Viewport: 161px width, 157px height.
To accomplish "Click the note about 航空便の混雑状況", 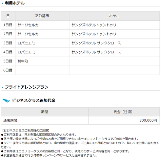I will tap(70, 139).
